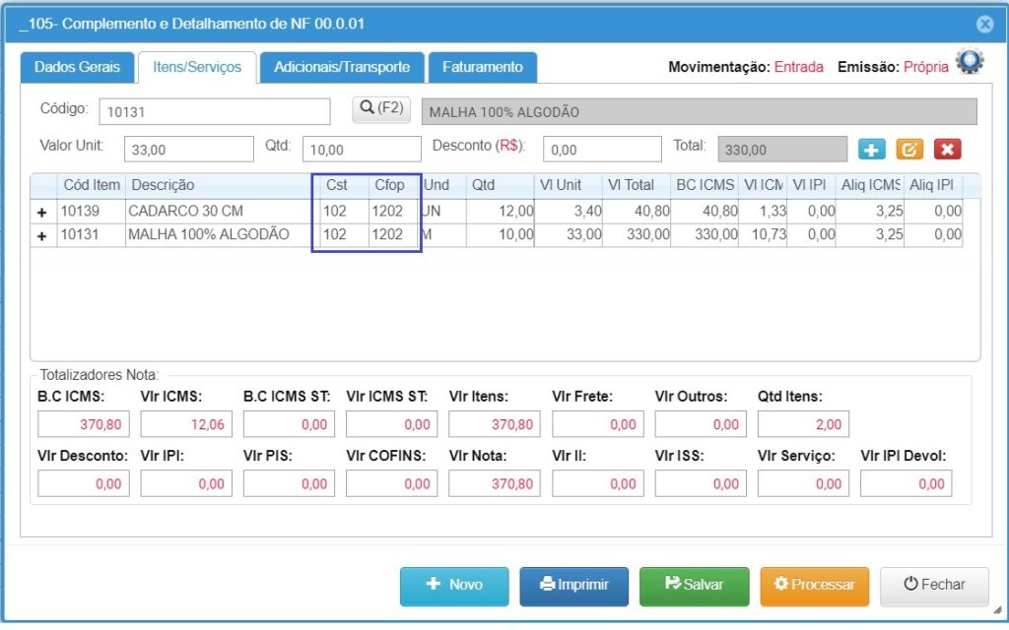Click the orange edit item icon
This screenshot has width=1009, height=630.
coord(909,150)
